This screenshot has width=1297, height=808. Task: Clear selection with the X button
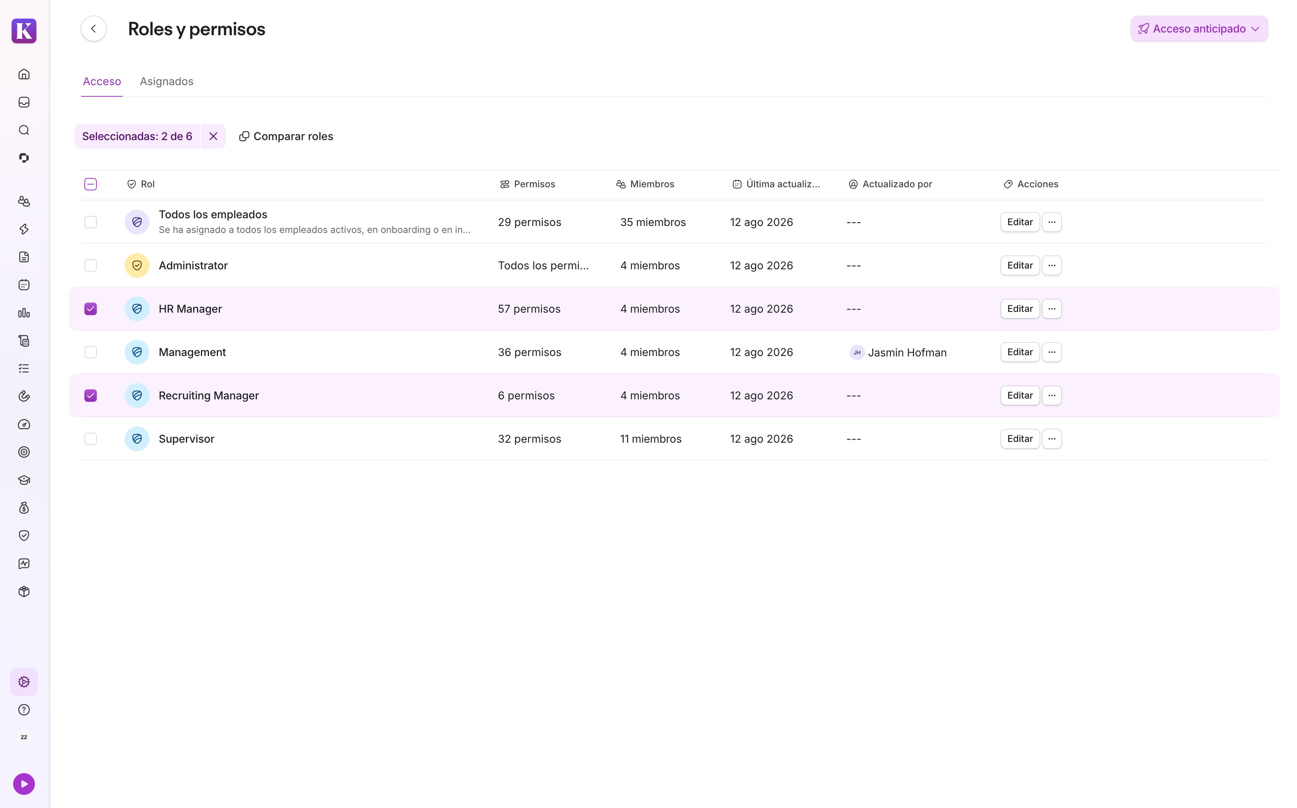(213, 136)
